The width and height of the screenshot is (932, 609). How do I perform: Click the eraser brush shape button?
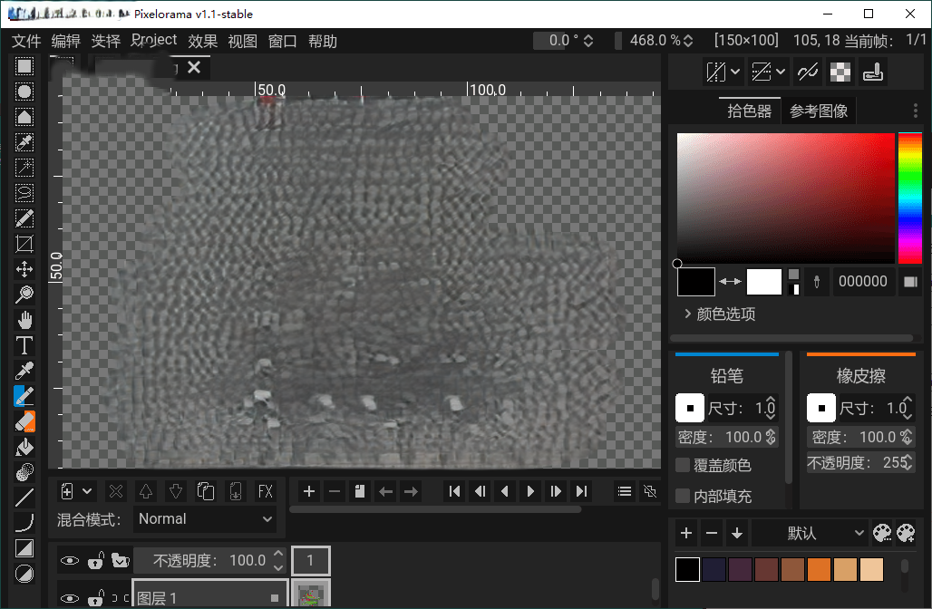pyautogui.click(x=821, y=408)
